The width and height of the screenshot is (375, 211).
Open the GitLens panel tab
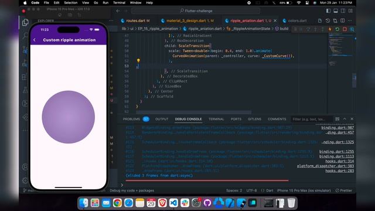(x=254, y=119)
